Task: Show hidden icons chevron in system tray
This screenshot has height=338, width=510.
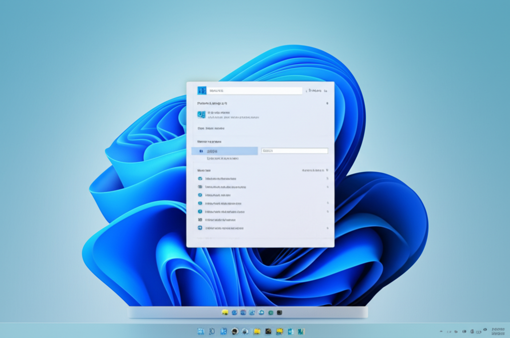Action: coord(441,331)
